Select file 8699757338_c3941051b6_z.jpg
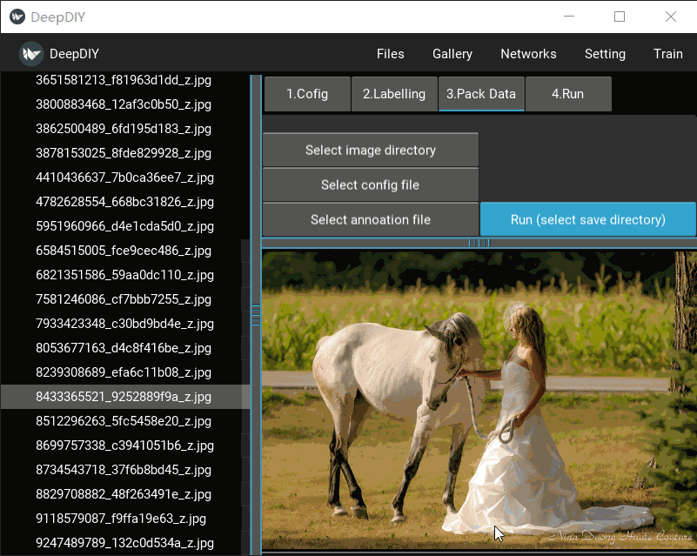 coord(124,445)
